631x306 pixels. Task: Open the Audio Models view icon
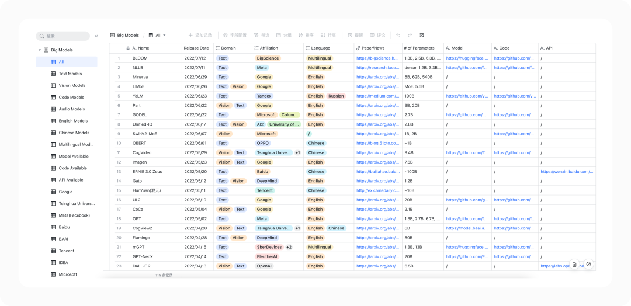(53, 109)
